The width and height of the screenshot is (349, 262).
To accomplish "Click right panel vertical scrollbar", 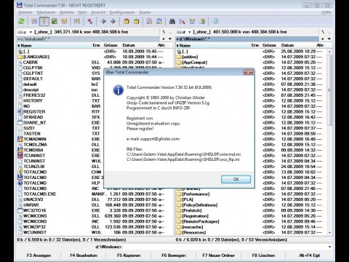I will coord(329,142).
